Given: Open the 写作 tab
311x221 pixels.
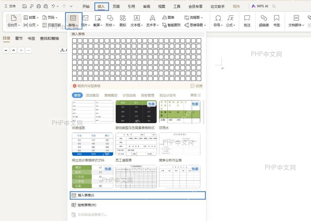Looking at the screenshot, I should [x=236, y=6].
